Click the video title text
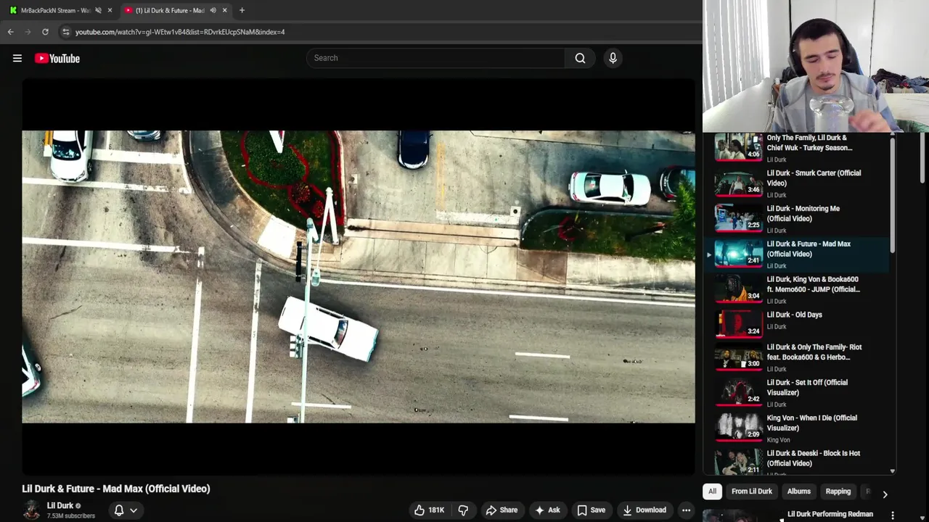Image resolution: width=929 pixels, height=522 pixels. point(116,489)
